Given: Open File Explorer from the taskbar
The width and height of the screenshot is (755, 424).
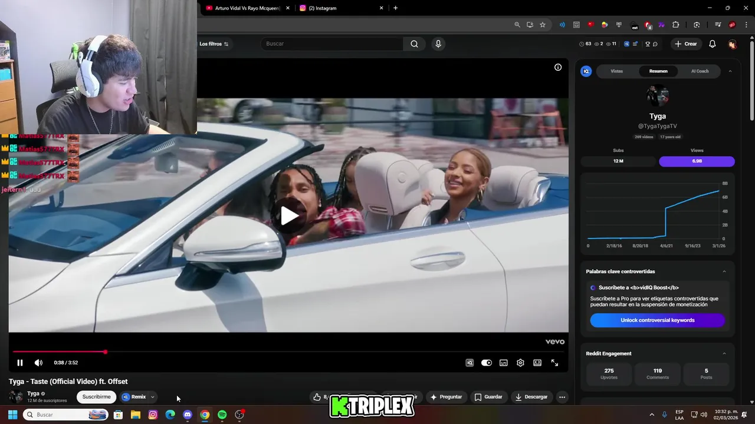Looking at the screenshot, I should click(136, 415).
